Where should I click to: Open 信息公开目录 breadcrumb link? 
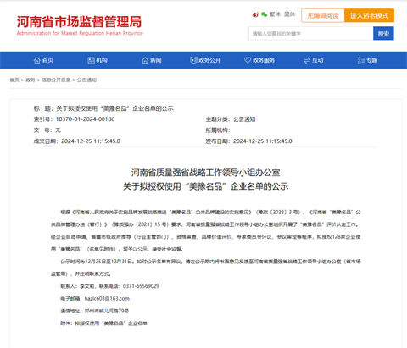pyautogui.click(x=56, y=80)
